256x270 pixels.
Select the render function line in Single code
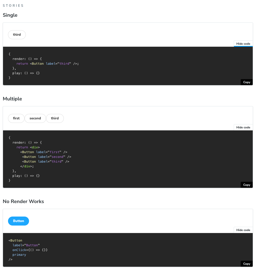(x=27, y=59)
